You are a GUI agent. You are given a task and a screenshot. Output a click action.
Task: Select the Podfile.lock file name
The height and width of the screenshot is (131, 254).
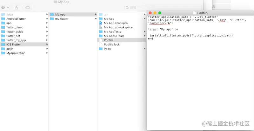click(x=112, y=45)
